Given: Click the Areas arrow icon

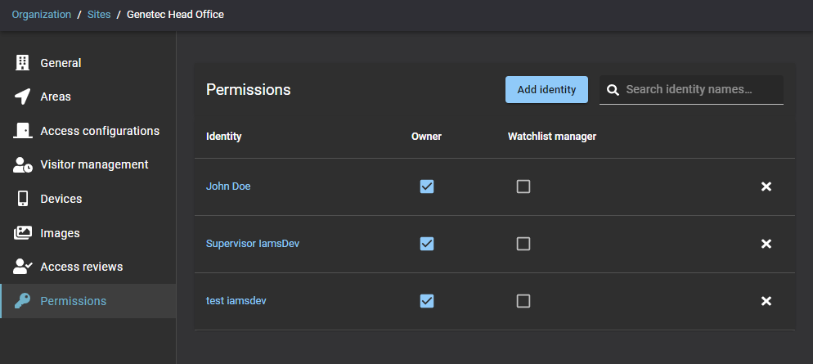Looking at the screenshot, I should [22, 97].
